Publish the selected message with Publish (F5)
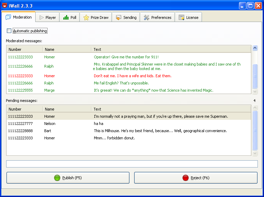The width and height of the screenshot is (264, 197). [68, 178]
